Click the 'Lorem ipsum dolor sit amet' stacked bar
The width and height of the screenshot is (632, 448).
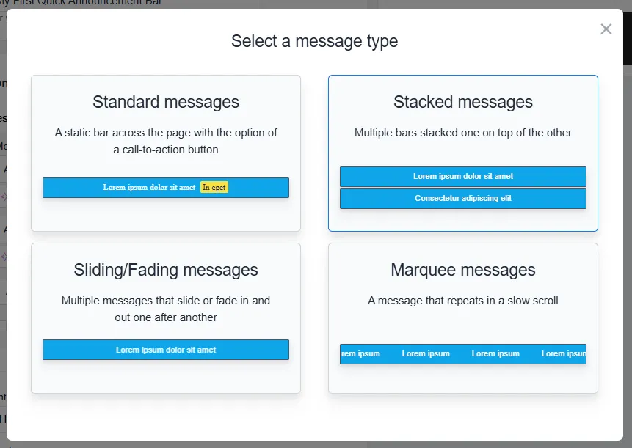pyautogui.click(x=462, y=176)
